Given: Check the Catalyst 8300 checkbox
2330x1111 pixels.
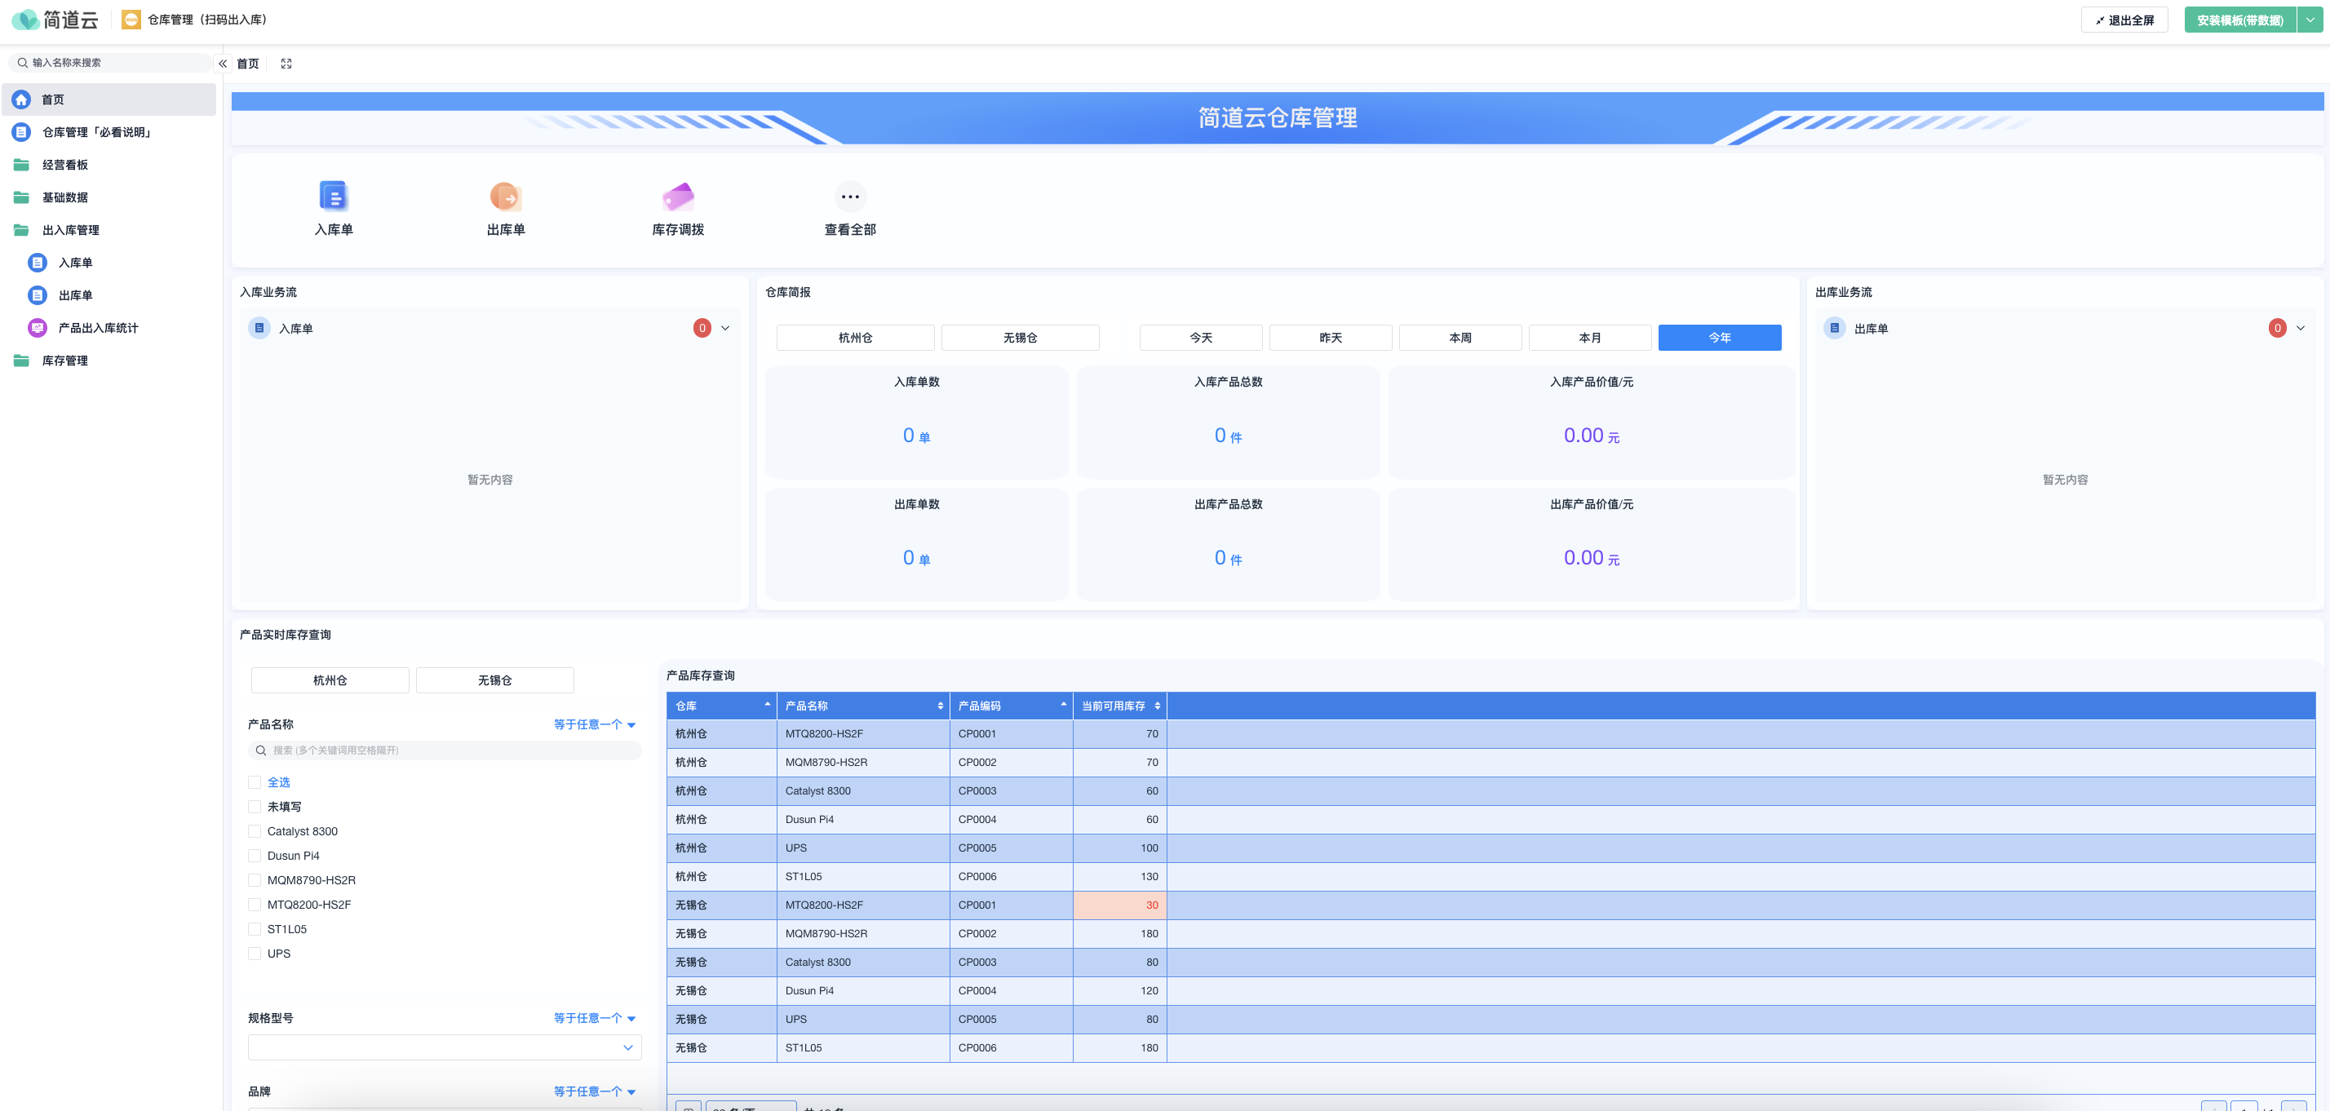Looking at the screenshot, I should pos(255,830).
